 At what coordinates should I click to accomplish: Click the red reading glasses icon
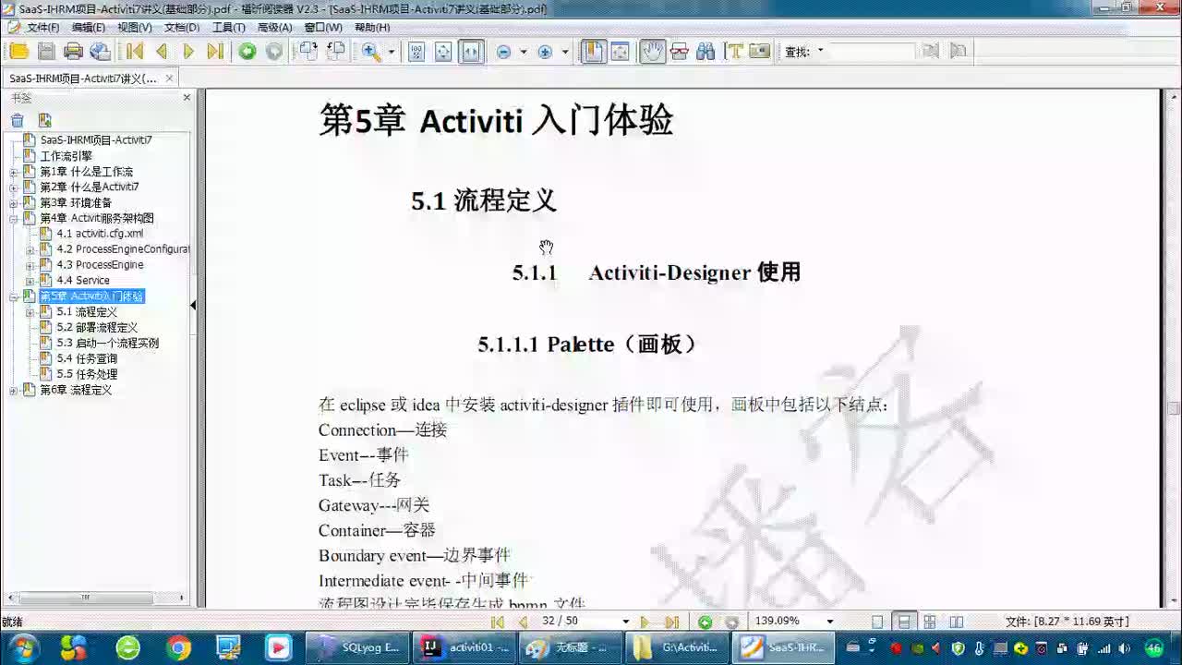tap(680, 52)
